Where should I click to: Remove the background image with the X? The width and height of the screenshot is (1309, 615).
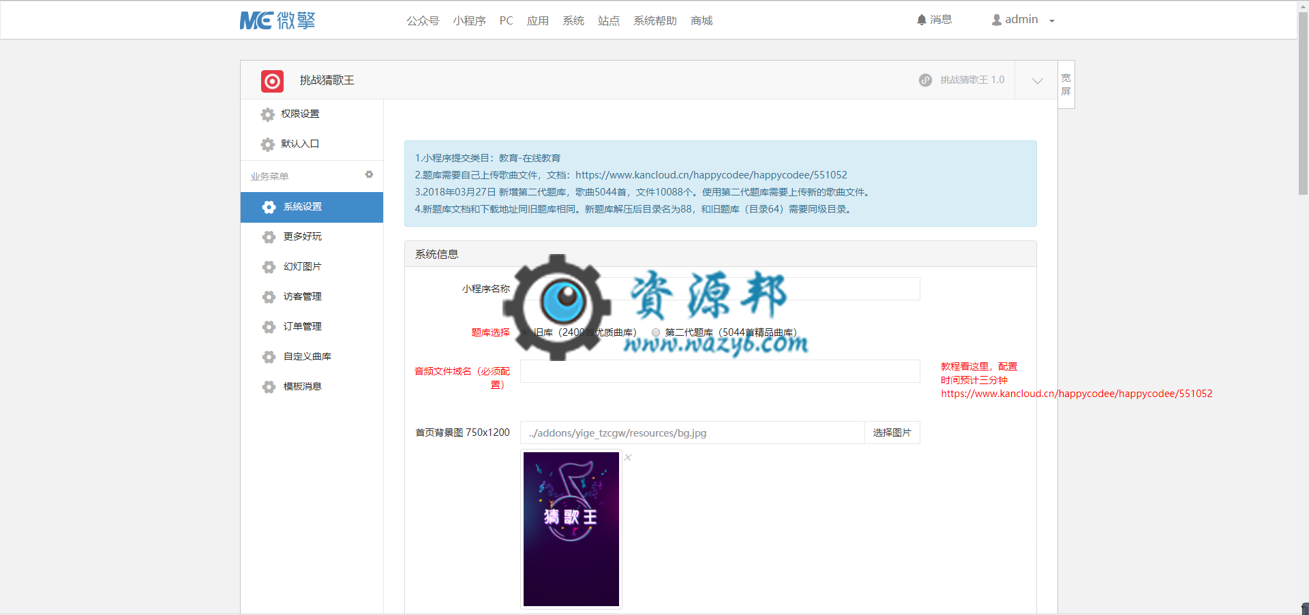[x=628, y=457]
